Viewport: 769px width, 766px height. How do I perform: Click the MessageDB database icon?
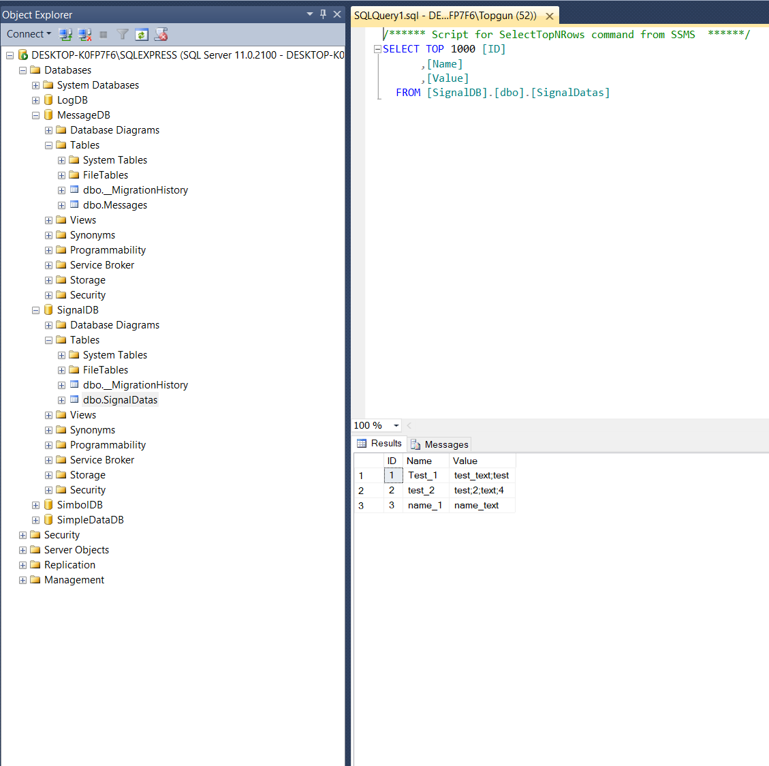tap(48, 114)
